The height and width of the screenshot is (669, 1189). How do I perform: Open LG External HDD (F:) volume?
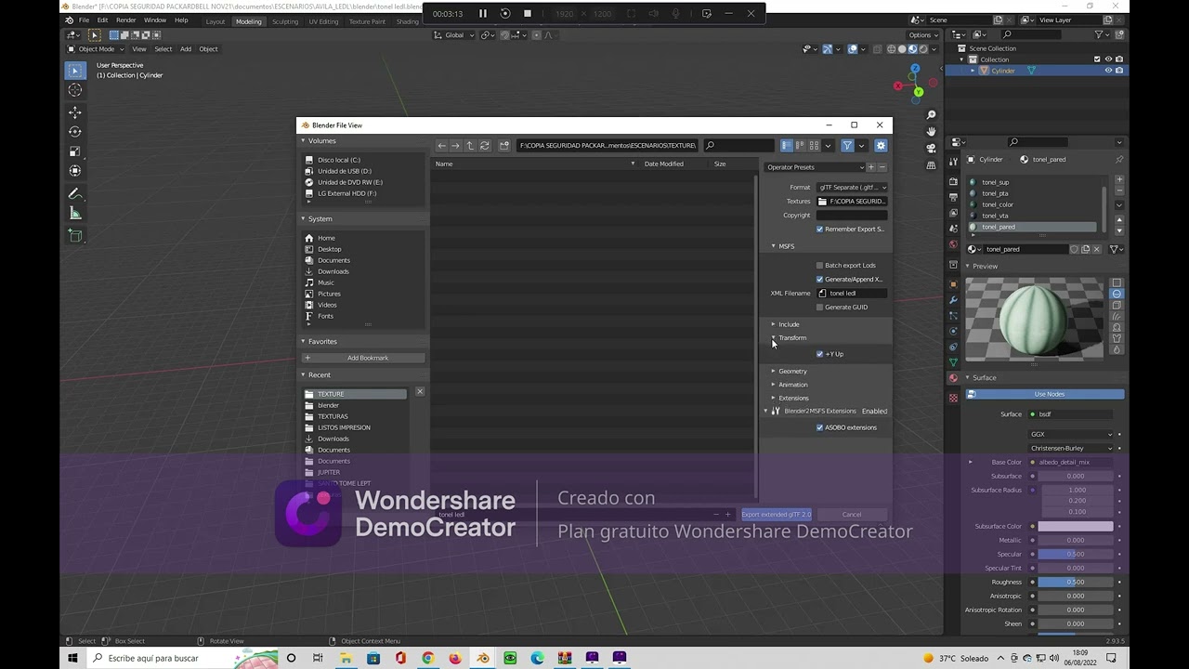pyautogui.click(x=346, y=193)
